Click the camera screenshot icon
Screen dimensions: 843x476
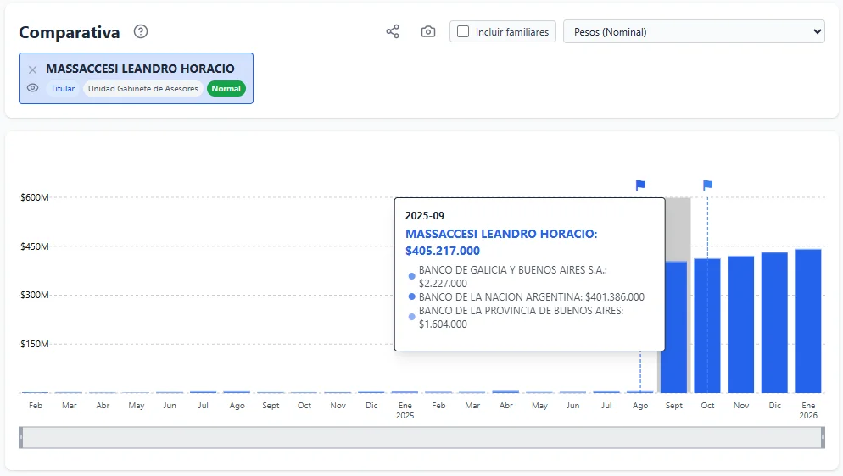tap(428, 32)
